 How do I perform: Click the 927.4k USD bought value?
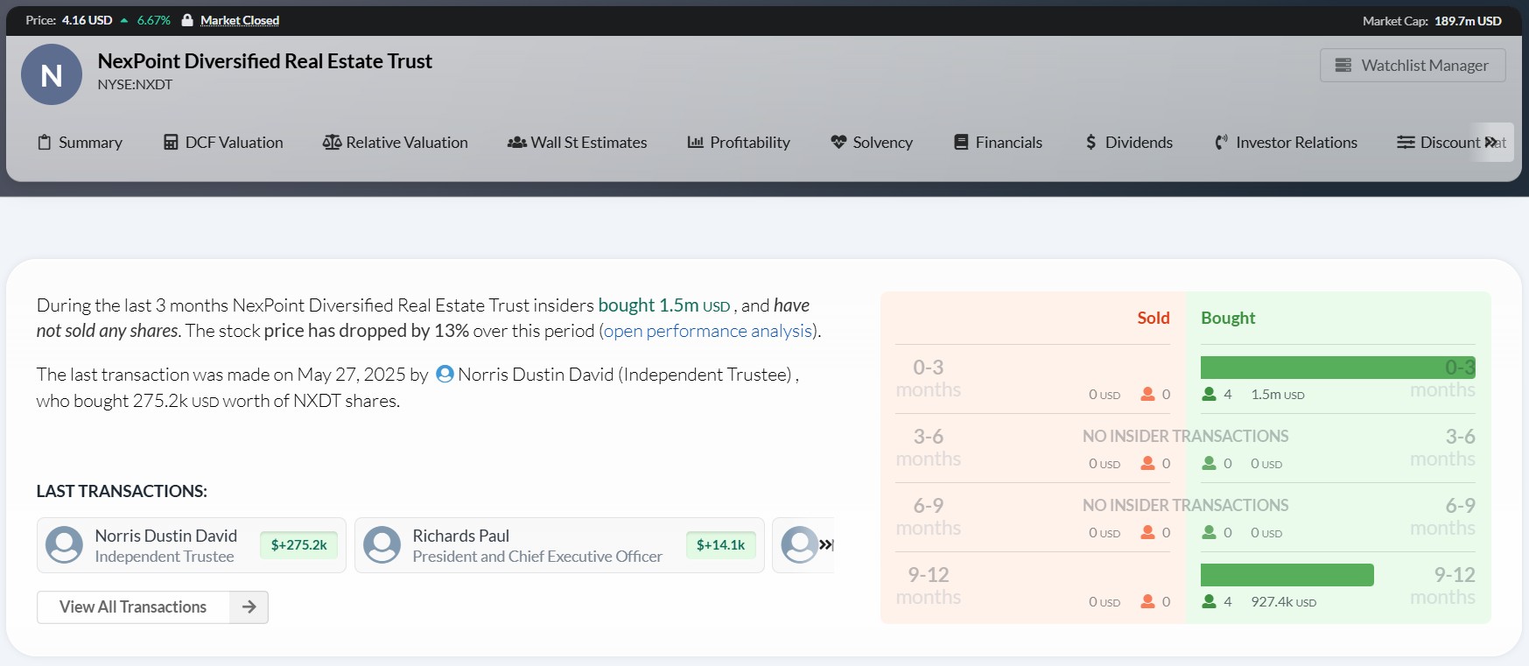point(1283,602)
